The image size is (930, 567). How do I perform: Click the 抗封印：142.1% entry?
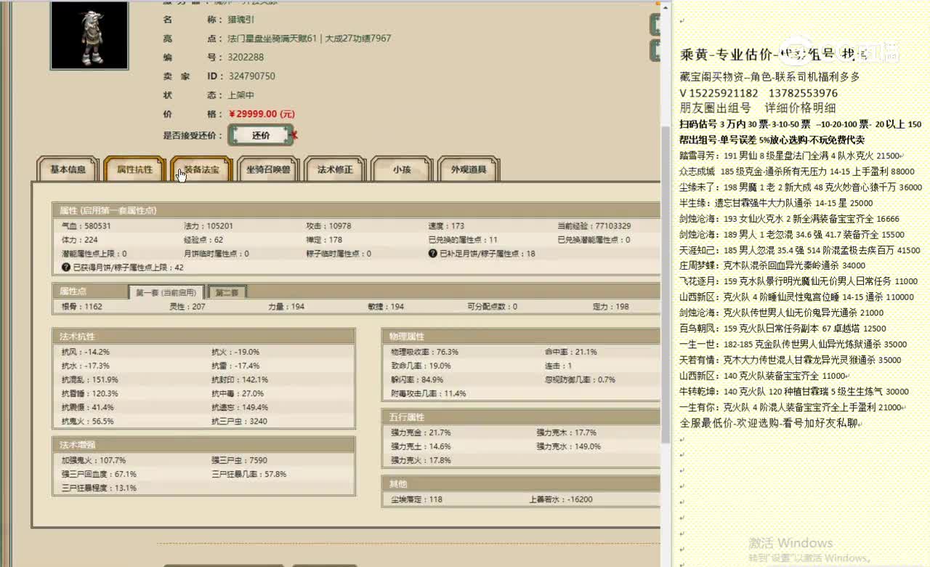pos(240,379)
